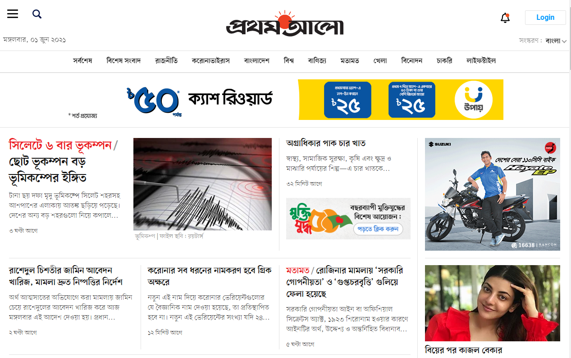Click the পড়তে ক্লিক করুন button

coord(378,229)
